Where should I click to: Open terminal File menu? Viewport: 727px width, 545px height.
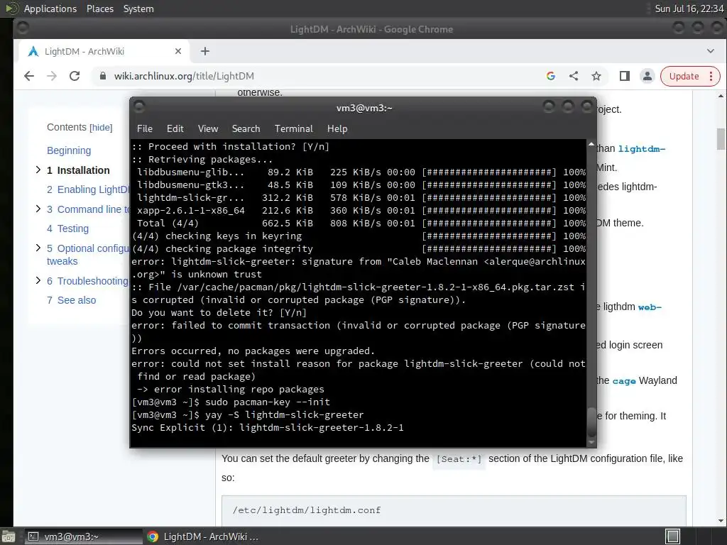[145, 129]
